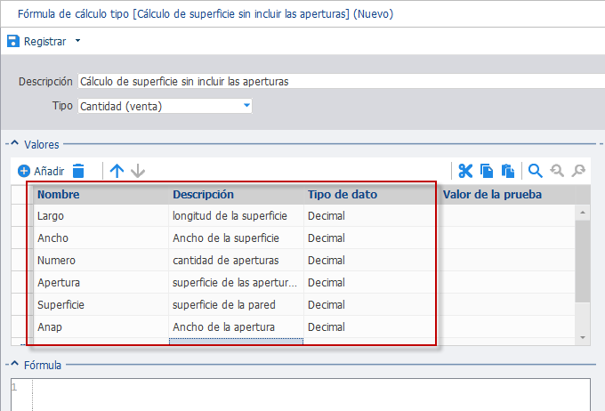Click the Valor de la prueba column header
The width and height of the screenshot is (605, 411).
click(x=492, y=195)
